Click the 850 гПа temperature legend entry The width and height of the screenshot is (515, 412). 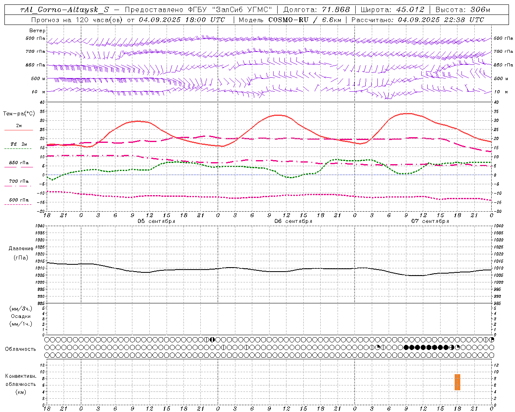click(19, 163)
